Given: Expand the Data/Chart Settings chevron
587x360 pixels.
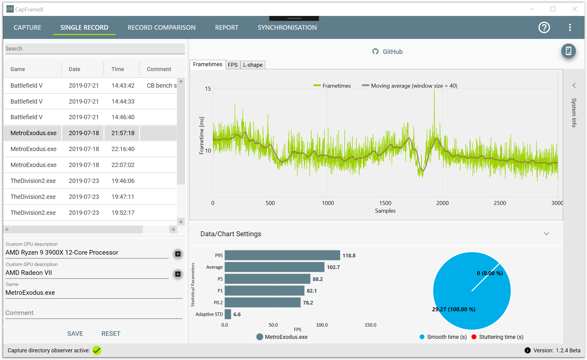Looking at the screenshot, I should [x=546, y=234].
